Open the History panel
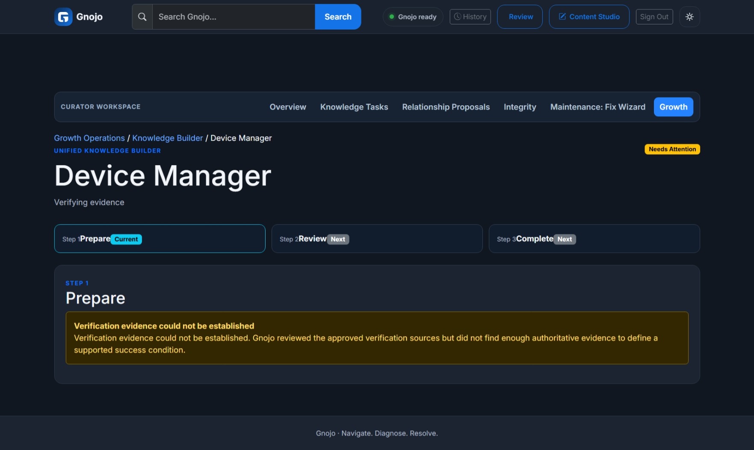 (470, 17)
